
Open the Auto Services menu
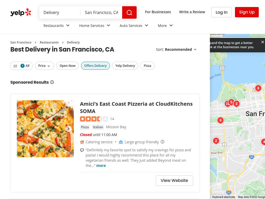[x=134, y=26]
